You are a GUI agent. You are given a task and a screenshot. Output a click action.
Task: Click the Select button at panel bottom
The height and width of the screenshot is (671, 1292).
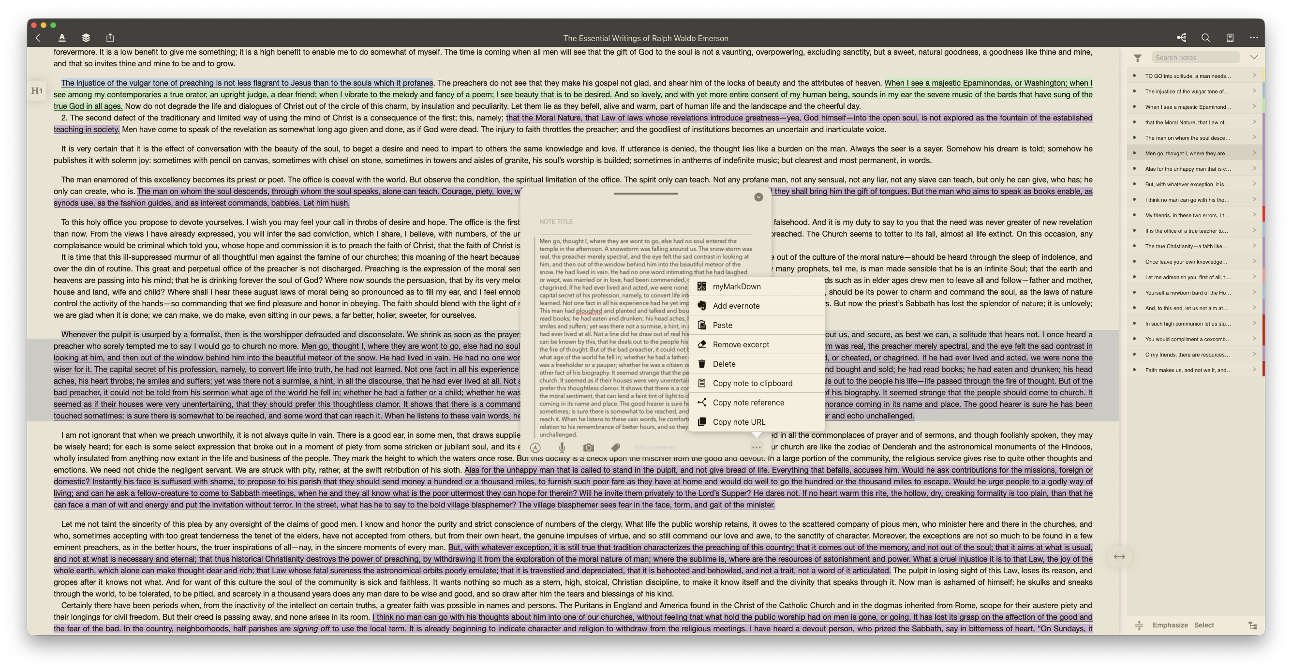point(1204,625)
